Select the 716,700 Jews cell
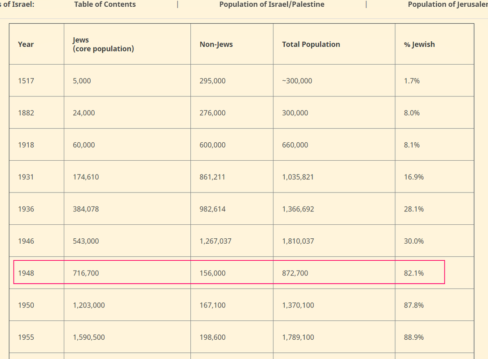This screenshot has height=359, width=488. point(127,273)
